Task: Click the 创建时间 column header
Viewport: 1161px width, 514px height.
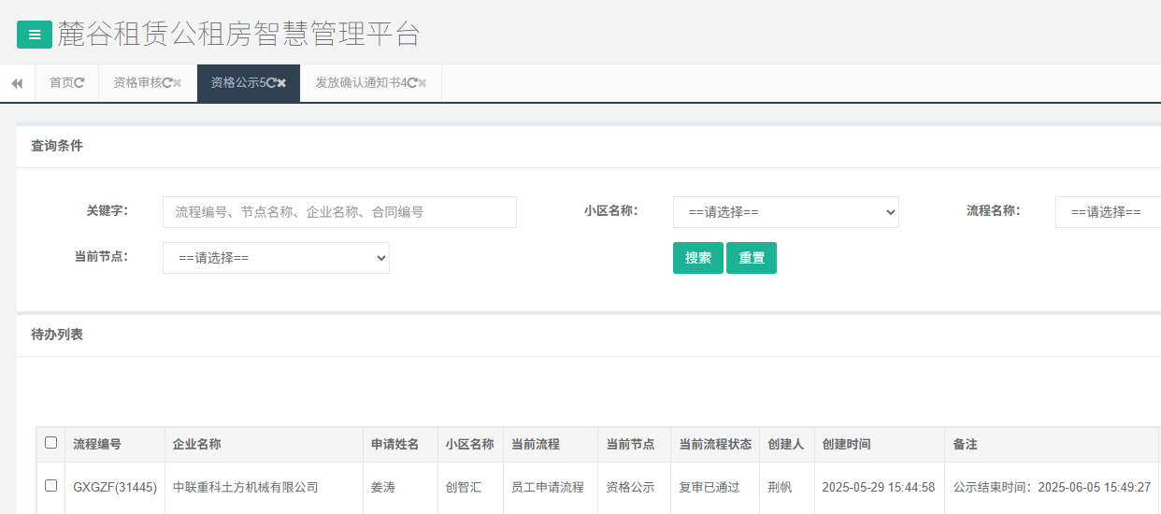Action: tap(846, 444)
